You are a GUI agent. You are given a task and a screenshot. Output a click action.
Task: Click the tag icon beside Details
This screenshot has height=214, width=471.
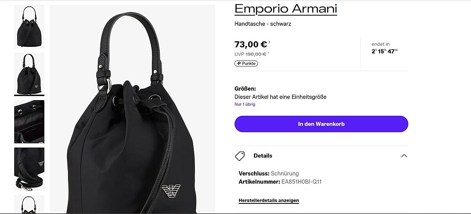click(x=240, y=156)
